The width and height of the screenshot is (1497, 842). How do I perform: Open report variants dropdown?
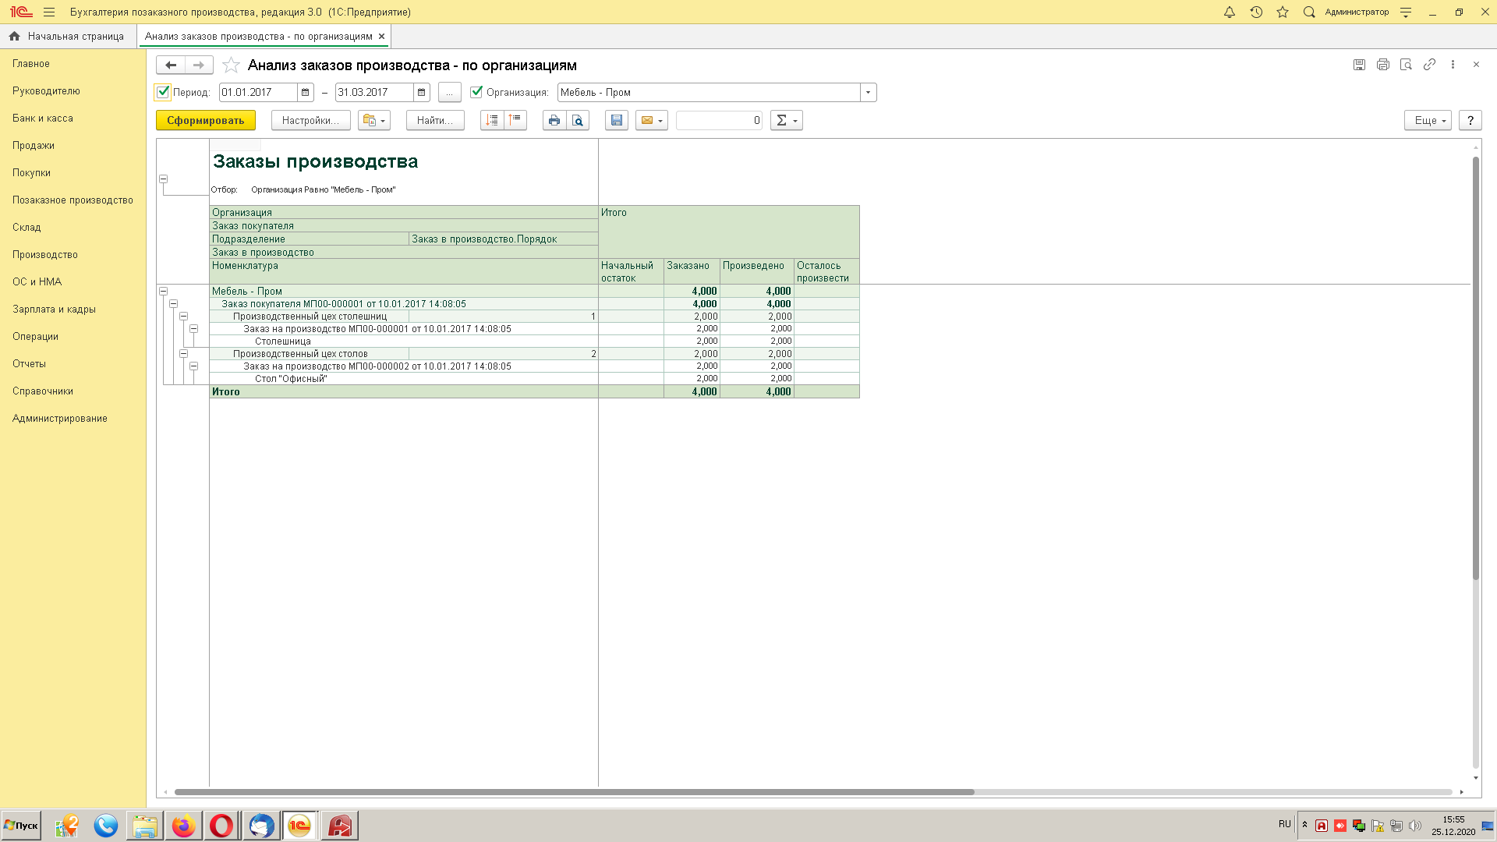click(374, 120)
